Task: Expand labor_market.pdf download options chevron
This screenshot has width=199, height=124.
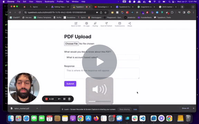Action: coord(37,108)
